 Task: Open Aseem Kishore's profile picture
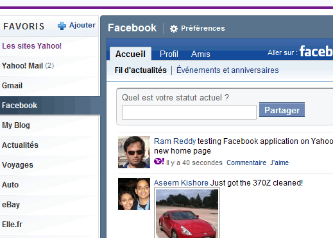[x=134, y=194]
